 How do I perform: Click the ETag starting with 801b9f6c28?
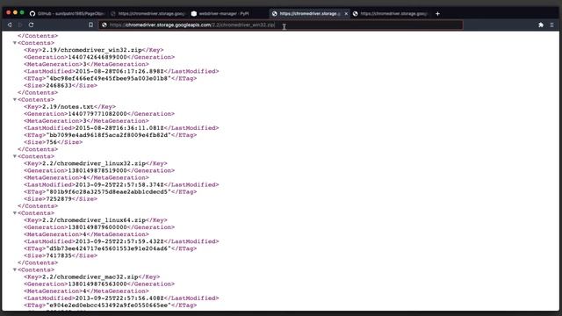pos(109,192)
